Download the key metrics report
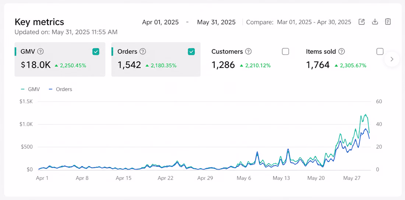This screenshot has width=405, height=200. (375, 22)
